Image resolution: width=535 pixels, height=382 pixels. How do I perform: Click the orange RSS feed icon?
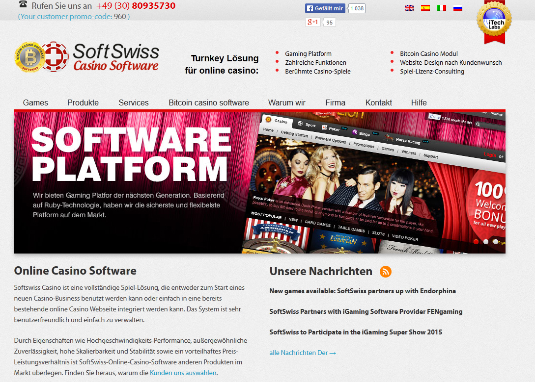386,272
